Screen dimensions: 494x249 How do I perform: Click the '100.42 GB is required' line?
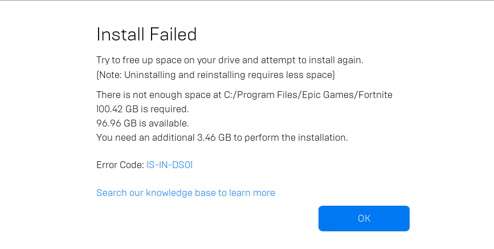point(142,109)
